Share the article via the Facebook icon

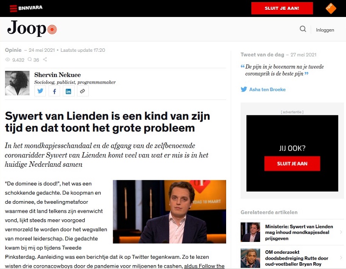(54, 91)
